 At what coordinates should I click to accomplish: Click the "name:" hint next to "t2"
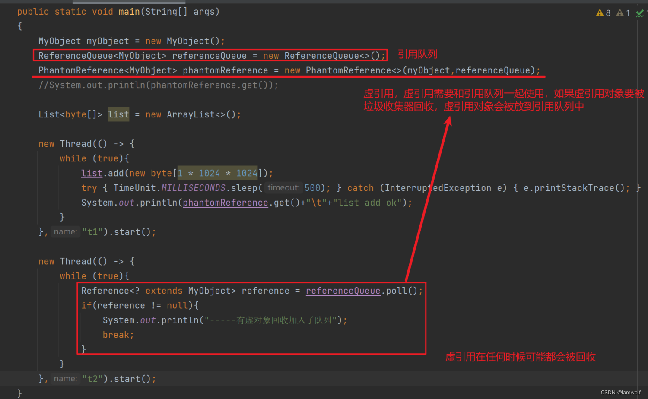(x=66, y=378)
